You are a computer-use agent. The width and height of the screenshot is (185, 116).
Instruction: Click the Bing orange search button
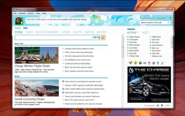[103, 37]
